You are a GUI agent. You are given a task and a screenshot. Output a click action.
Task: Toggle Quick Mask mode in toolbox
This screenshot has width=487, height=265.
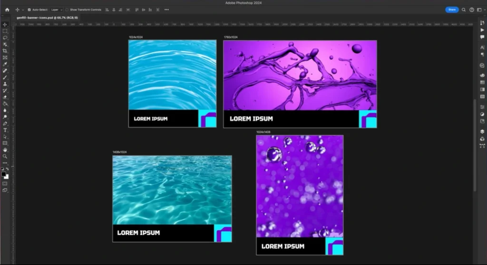(5, 184)
